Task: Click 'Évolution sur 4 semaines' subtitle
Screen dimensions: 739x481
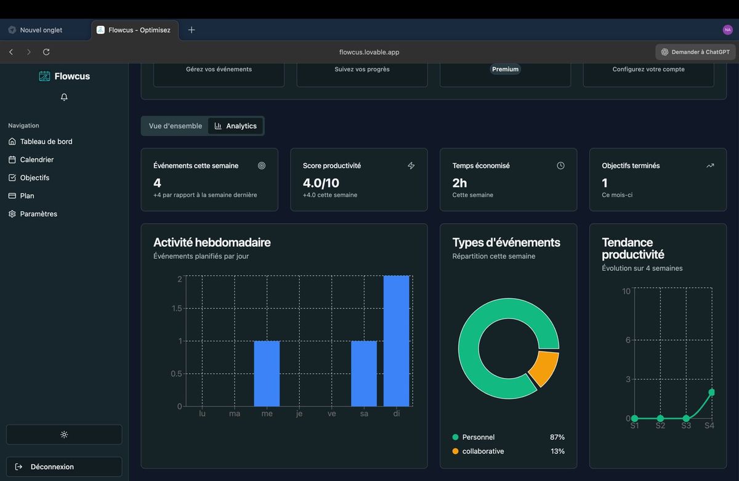Action: (x=642, y=269)
